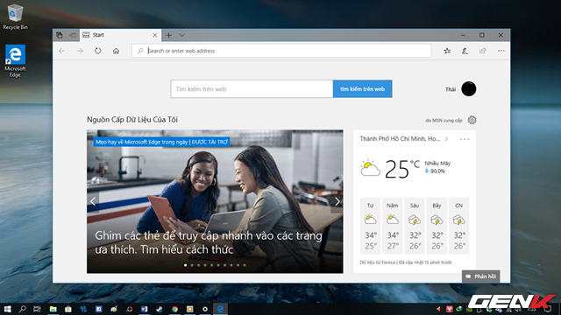Click the current weather cloudy-sun icon
Viewport: 561px width, 315px height.
tap(370, 168)
